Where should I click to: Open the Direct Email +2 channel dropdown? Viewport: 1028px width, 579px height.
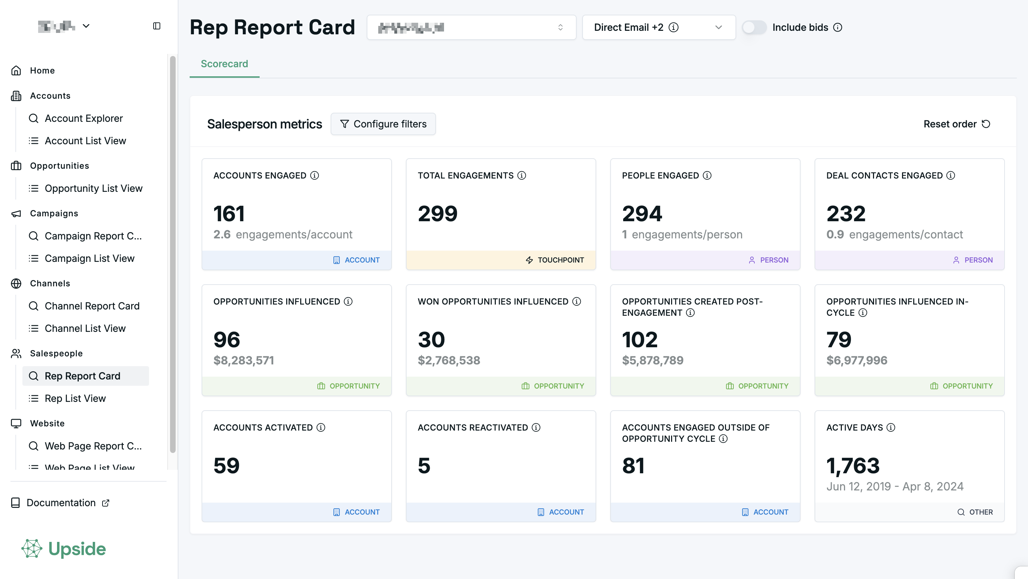(659, 28)
